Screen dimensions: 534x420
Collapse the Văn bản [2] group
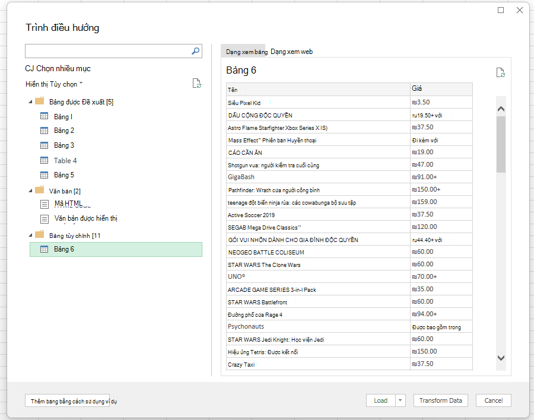pyautogui.click(x=30, y=191)
